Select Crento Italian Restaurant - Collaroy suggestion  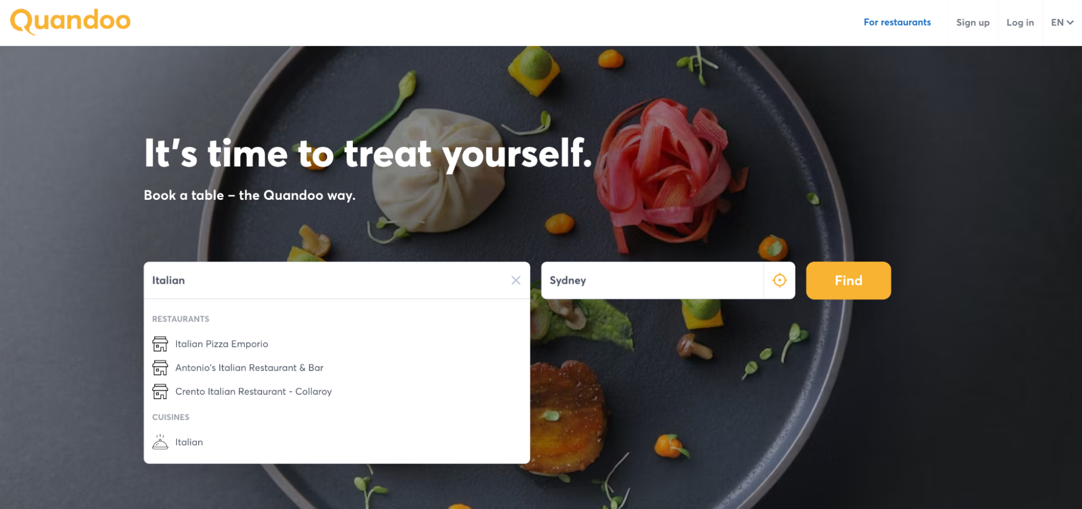[x=254, y=391]
